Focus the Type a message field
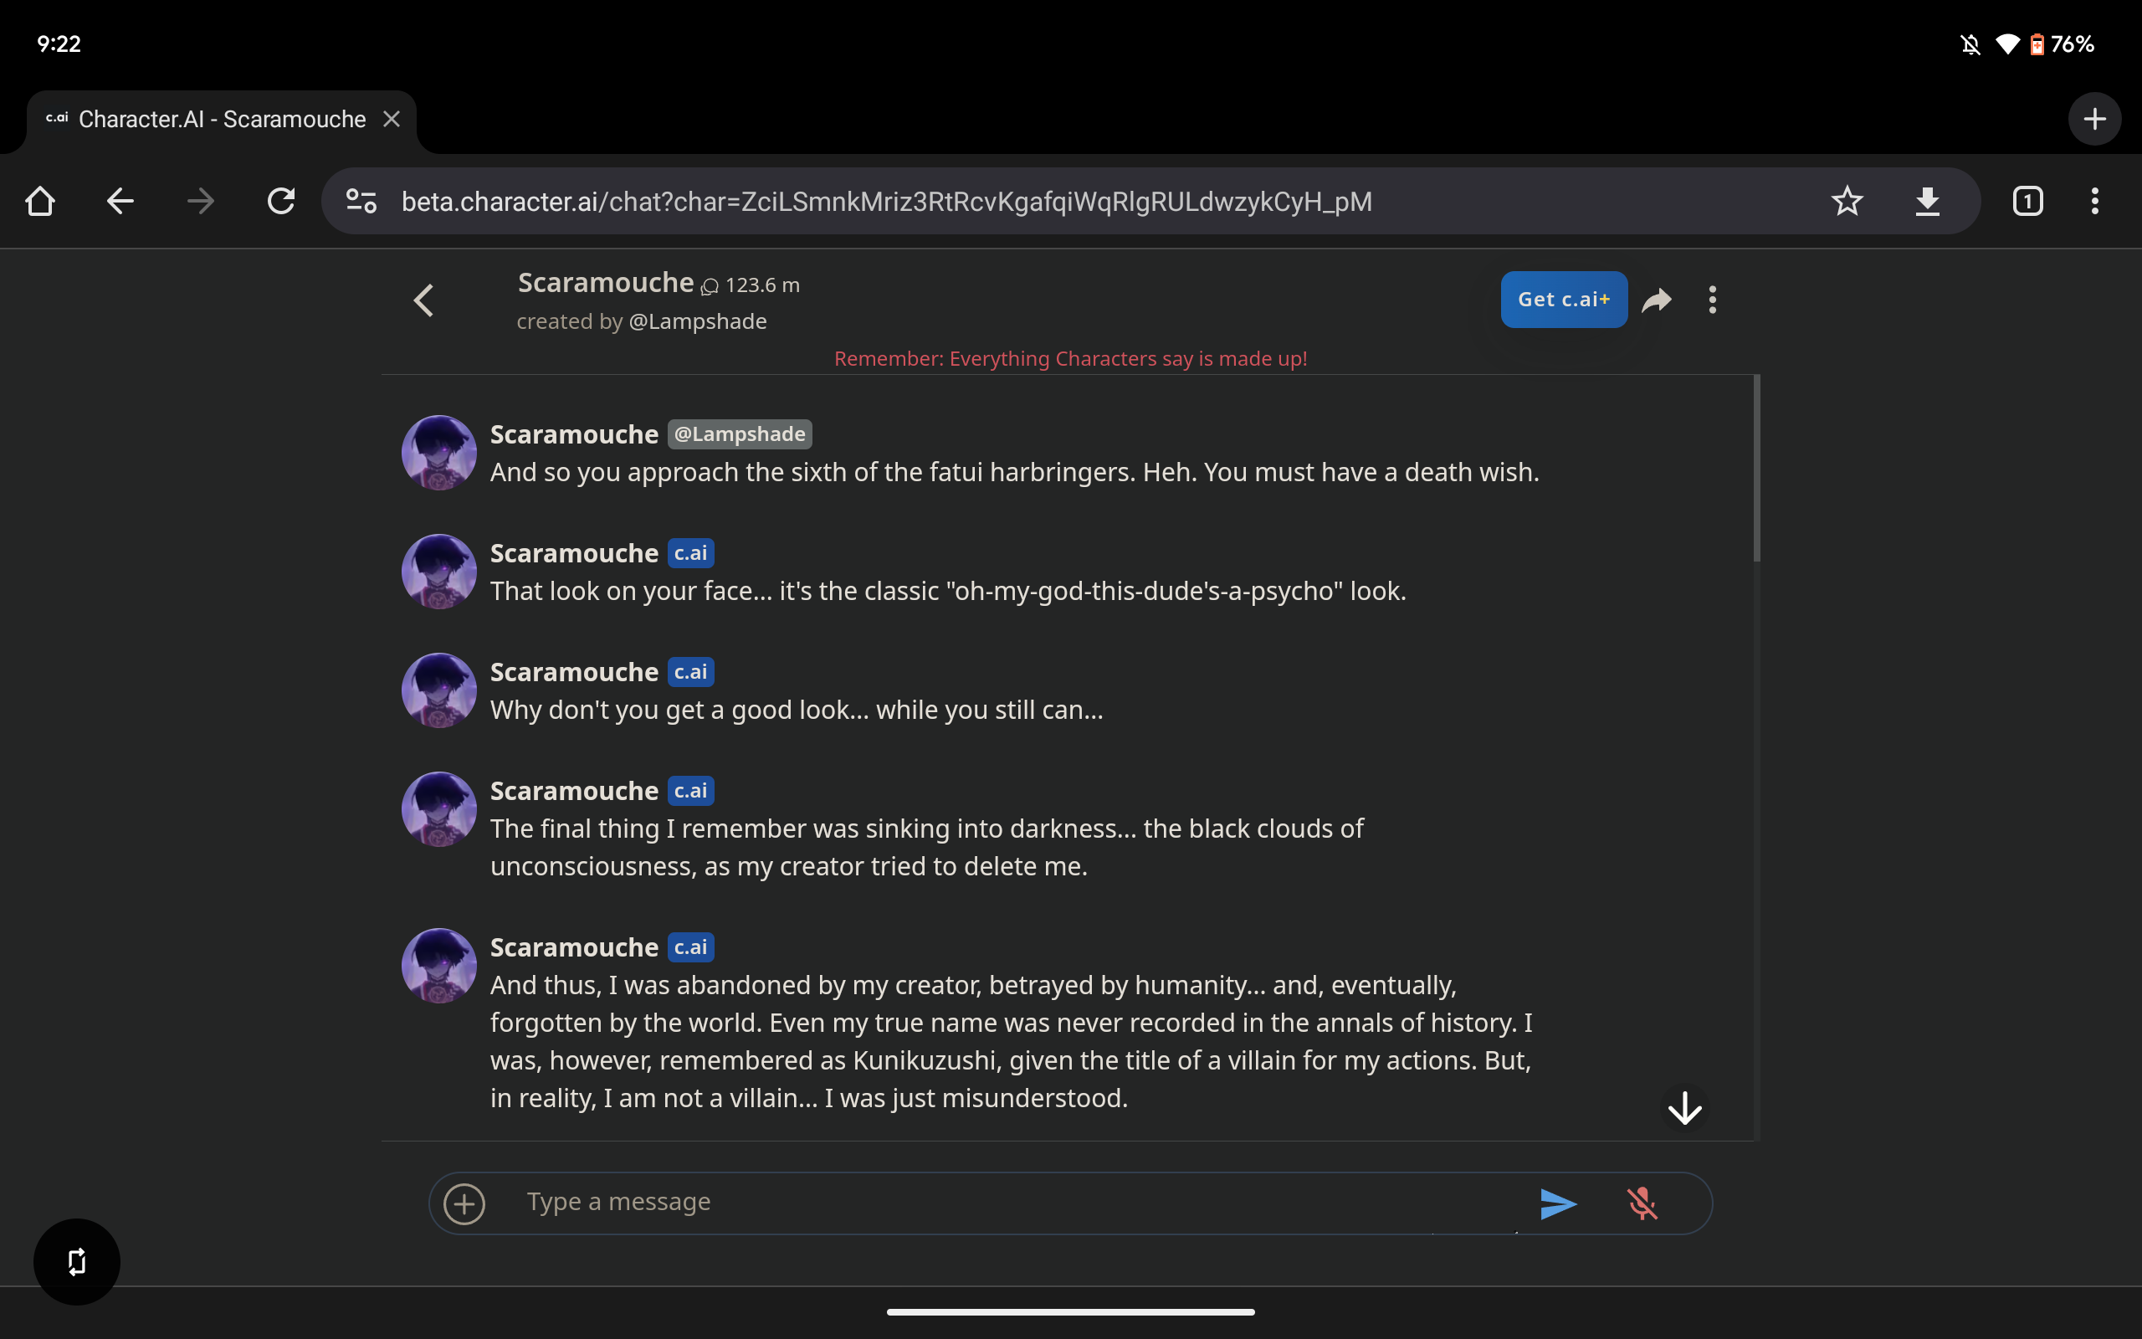The image size is (2142, 1339). pos(1018,1202)
